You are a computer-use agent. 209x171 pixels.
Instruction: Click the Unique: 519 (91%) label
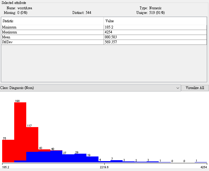[150, 13]
